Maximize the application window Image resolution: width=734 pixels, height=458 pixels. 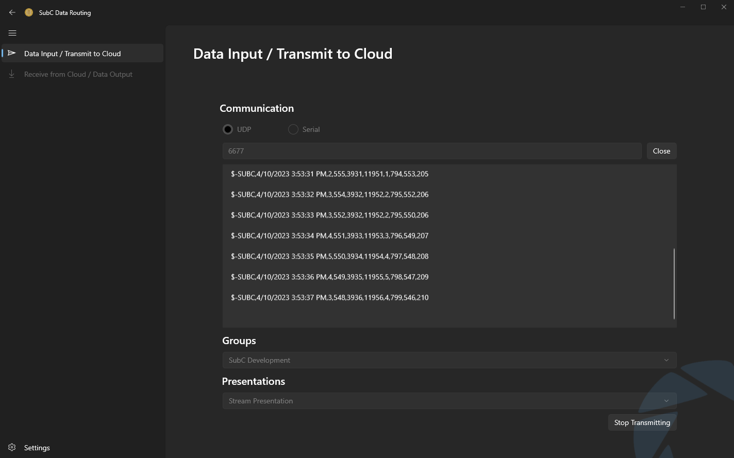703,7
